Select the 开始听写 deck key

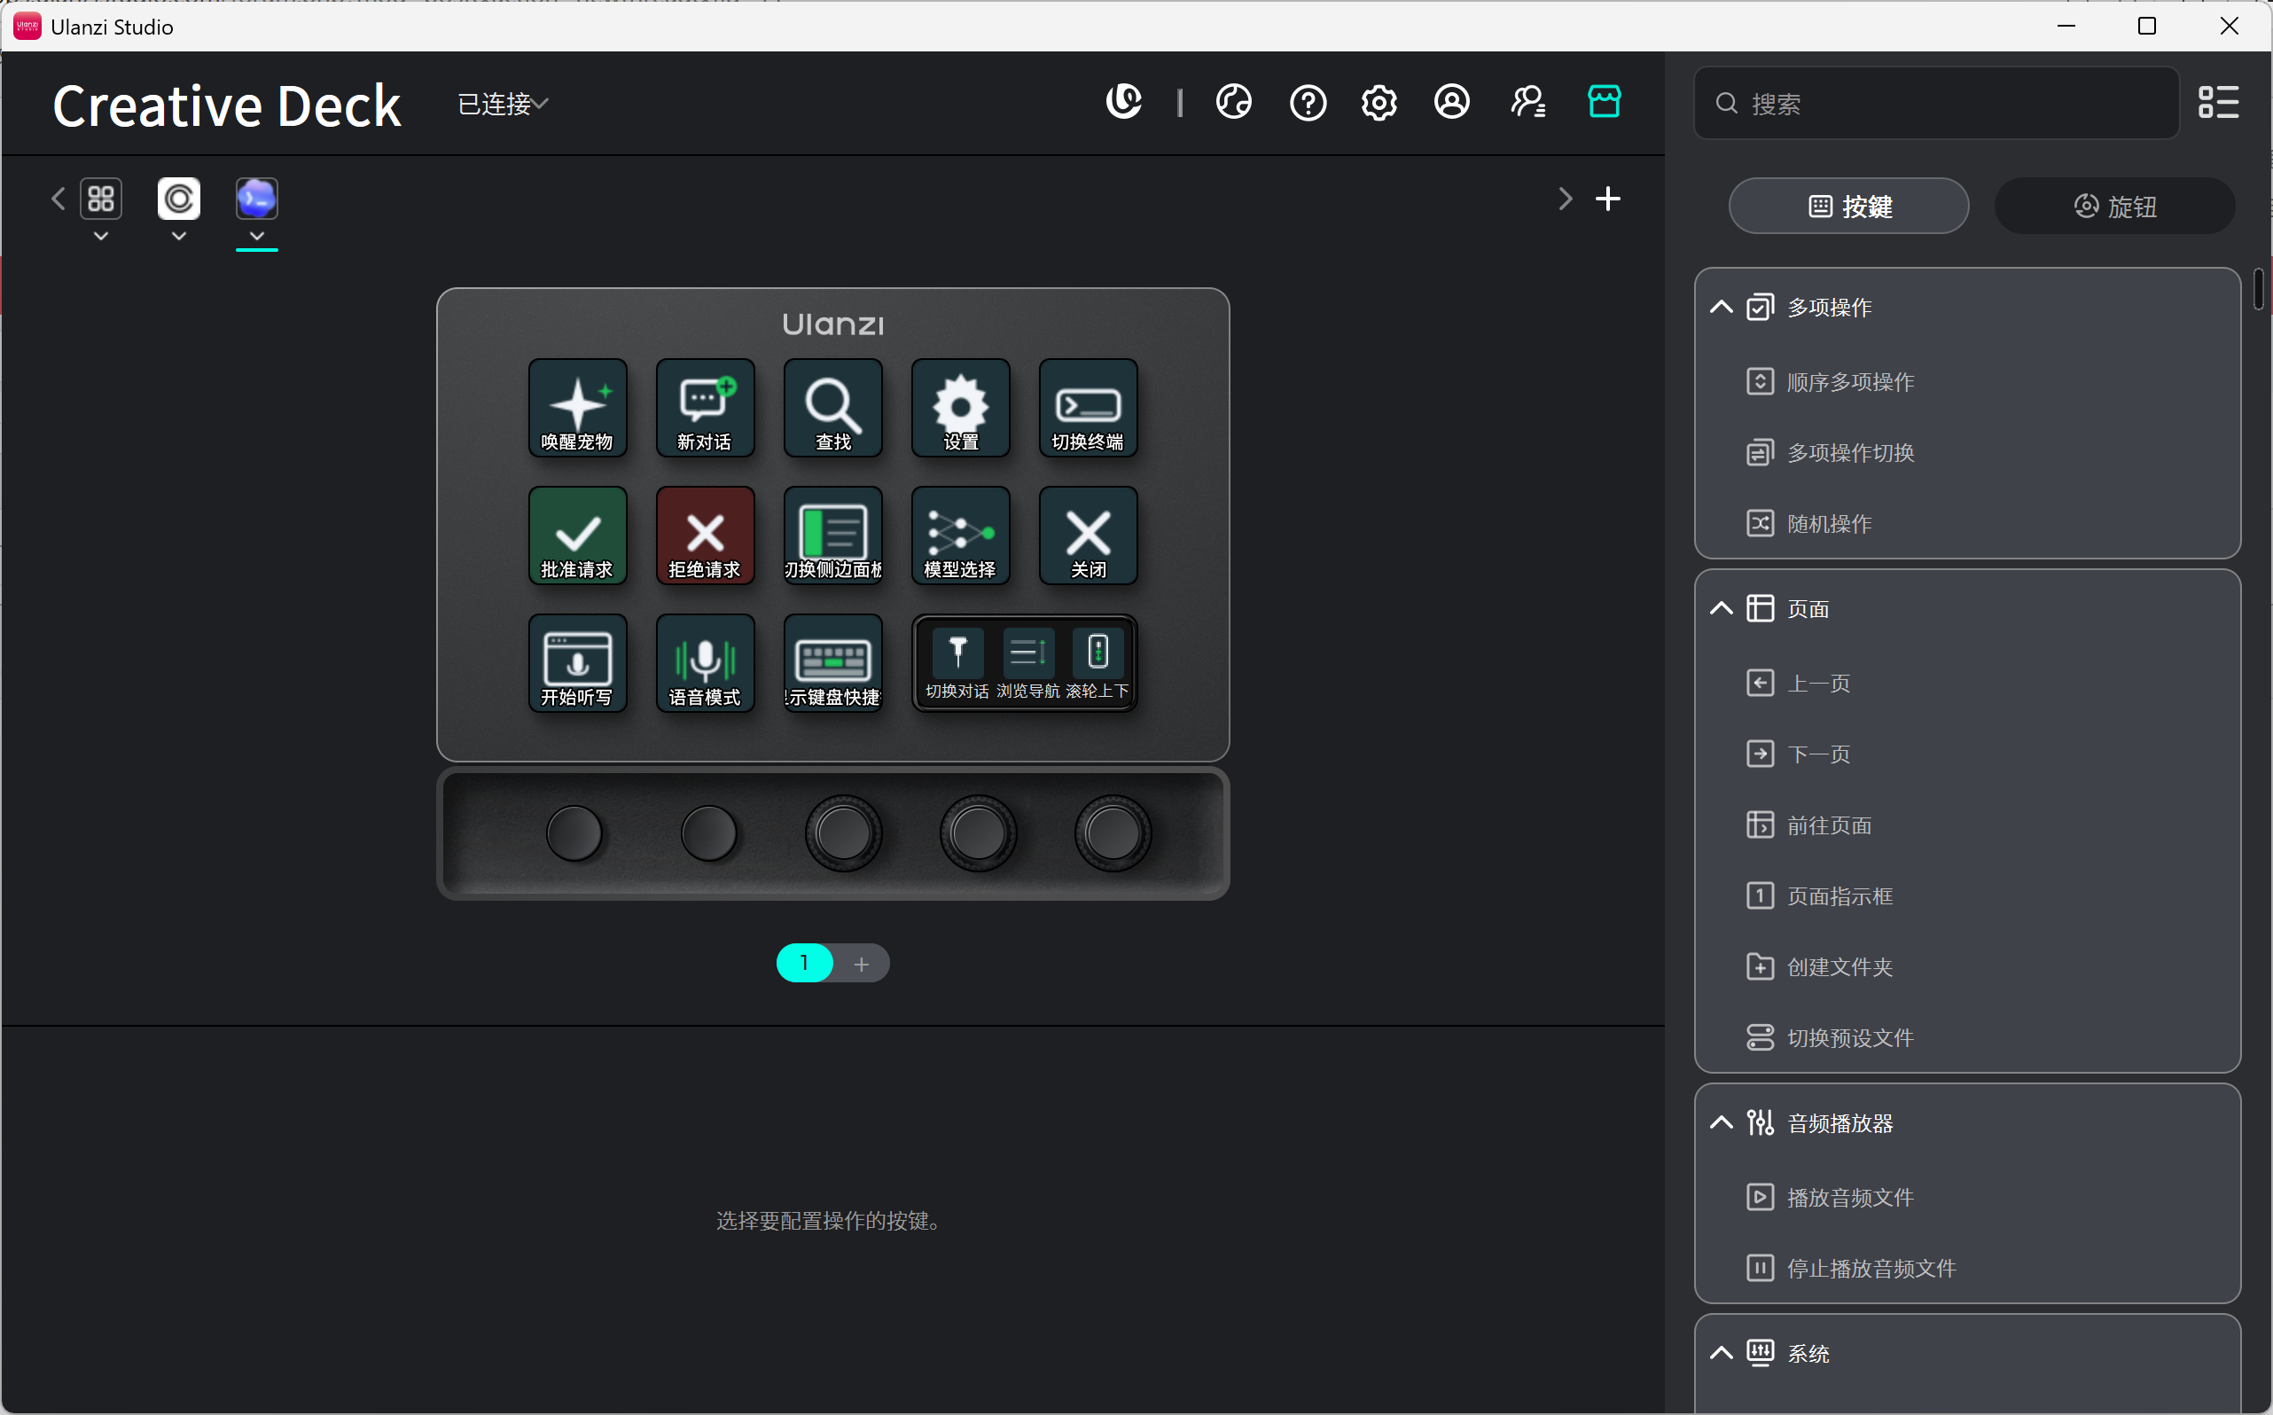577,662
